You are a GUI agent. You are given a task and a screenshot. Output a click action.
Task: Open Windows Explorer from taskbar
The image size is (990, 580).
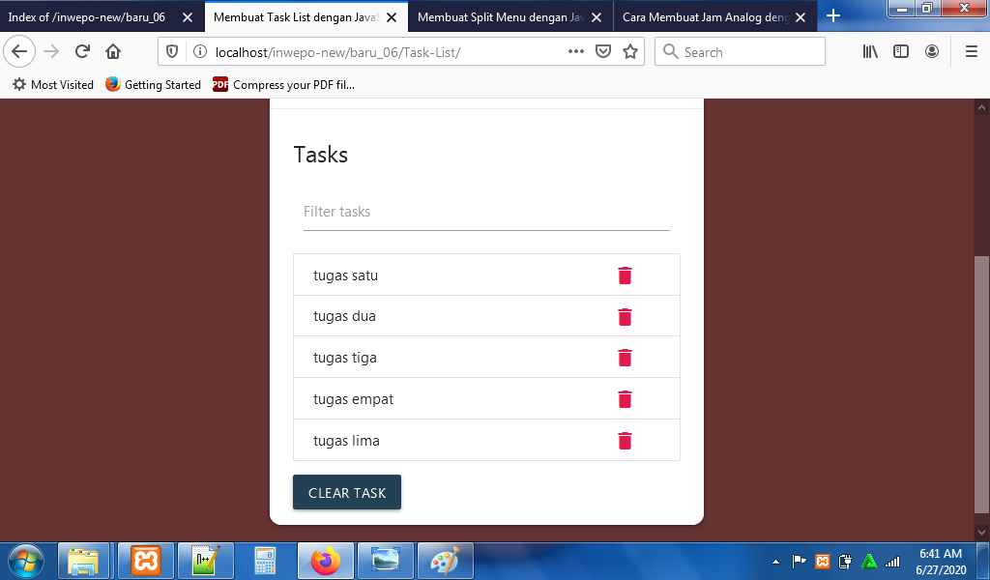click(x=83, y=561)
